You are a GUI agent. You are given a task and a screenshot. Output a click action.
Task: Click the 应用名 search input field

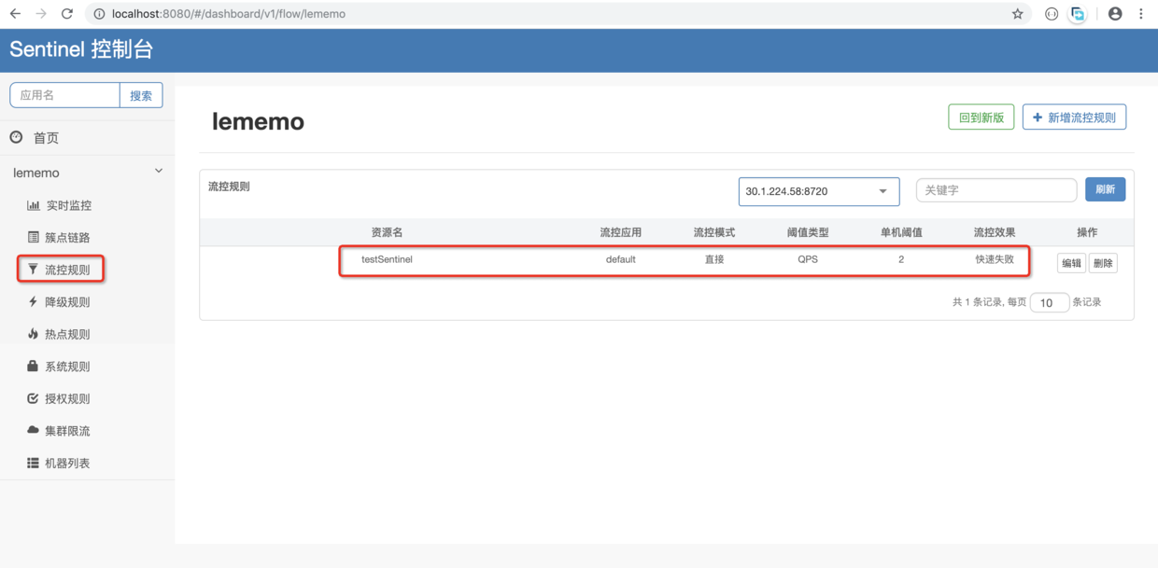[64, 95]
